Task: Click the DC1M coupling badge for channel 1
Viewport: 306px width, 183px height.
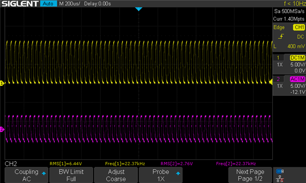Action: [x=298, y=58]
